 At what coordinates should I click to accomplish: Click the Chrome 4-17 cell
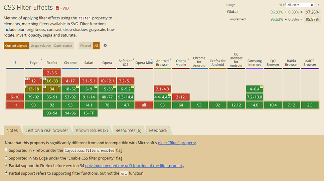(x=70, y=81)
